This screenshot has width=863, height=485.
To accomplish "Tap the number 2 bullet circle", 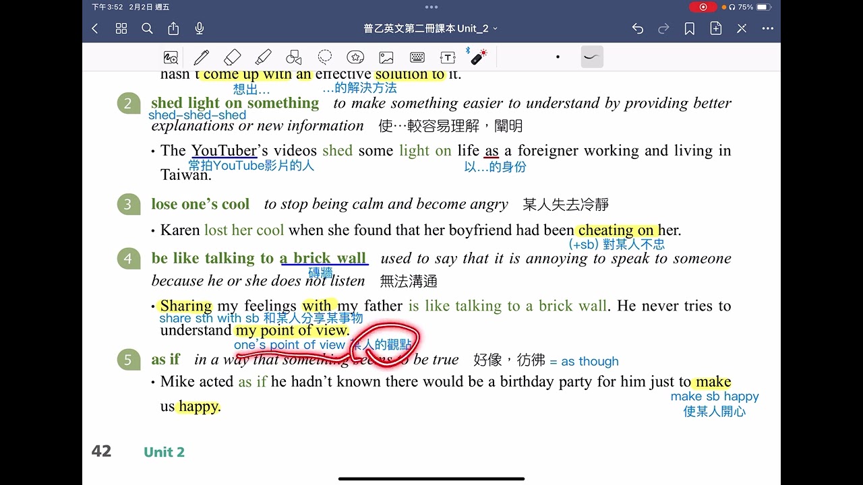I will [128, 104].
